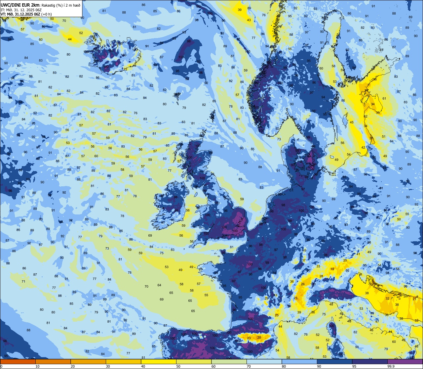
Task: Click the 19 humidity value over the Alps
Action: point(332,269)
